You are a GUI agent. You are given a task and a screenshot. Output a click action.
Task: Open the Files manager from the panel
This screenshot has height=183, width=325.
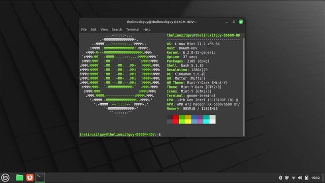tap(20, 177)
